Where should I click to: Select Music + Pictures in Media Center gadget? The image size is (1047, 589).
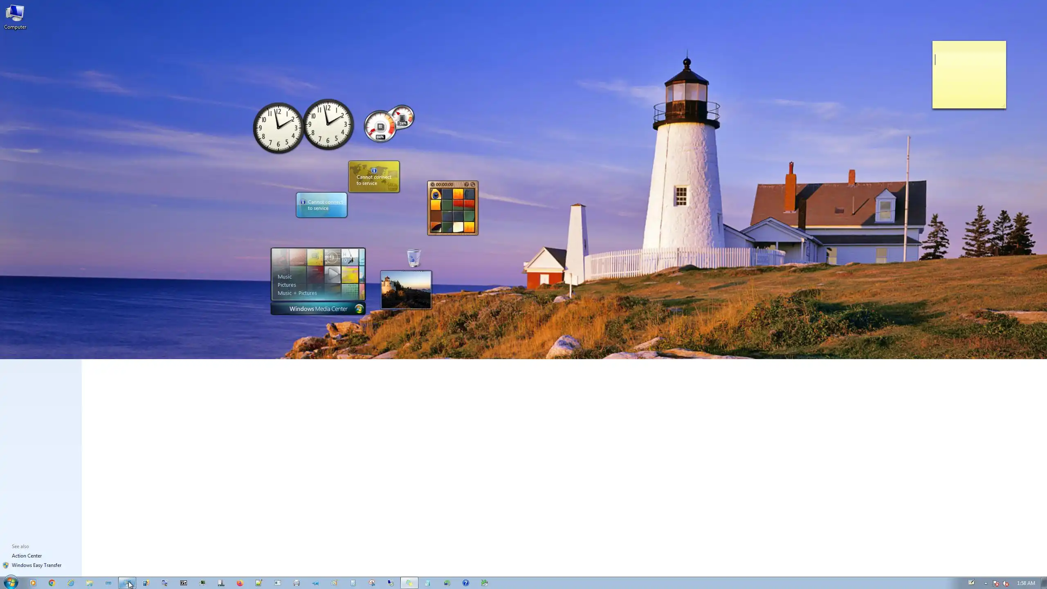point(297,293)
